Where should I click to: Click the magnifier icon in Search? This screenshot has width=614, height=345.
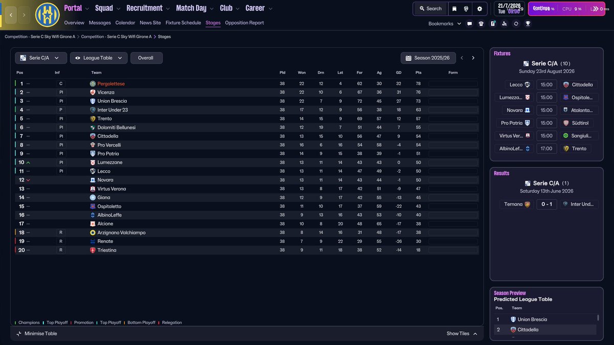pyautogui.click(x=422, y=9)
